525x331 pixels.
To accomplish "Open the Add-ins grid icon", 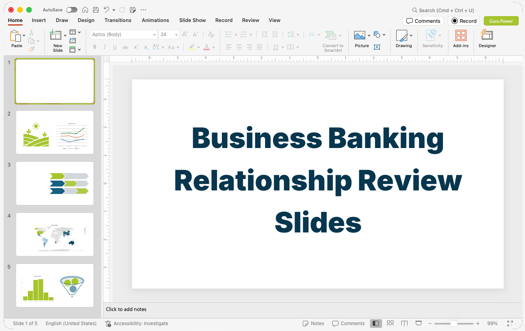I will [x=461, y=35].
